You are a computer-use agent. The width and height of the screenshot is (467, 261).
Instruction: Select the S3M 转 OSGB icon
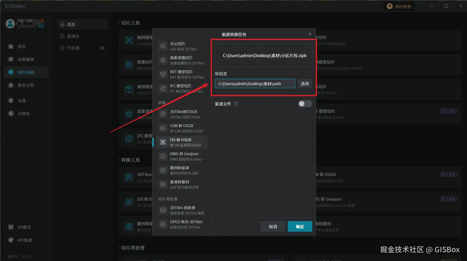click(x=163, y=128)
